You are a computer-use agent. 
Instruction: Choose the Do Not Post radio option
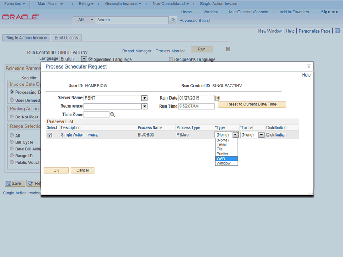pyautogui.click(x=12, y=117)
